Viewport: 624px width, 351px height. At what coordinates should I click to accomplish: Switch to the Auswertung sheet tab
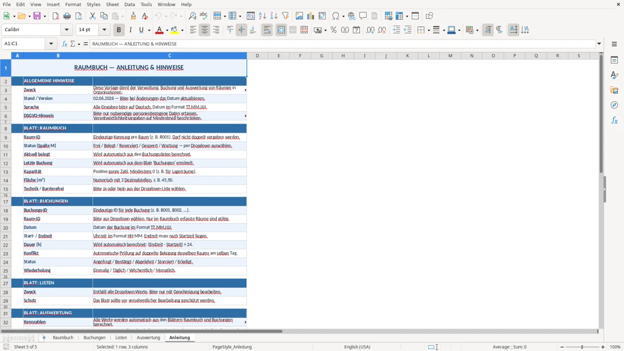pyautogui.click(x=148, y=337)
